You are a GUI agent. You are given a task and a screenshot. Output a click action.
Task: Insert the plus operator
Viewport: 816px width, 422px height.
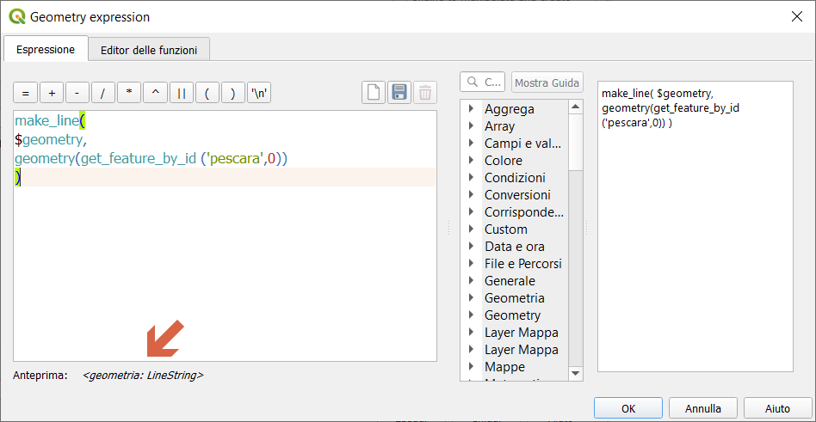(51, 94)
